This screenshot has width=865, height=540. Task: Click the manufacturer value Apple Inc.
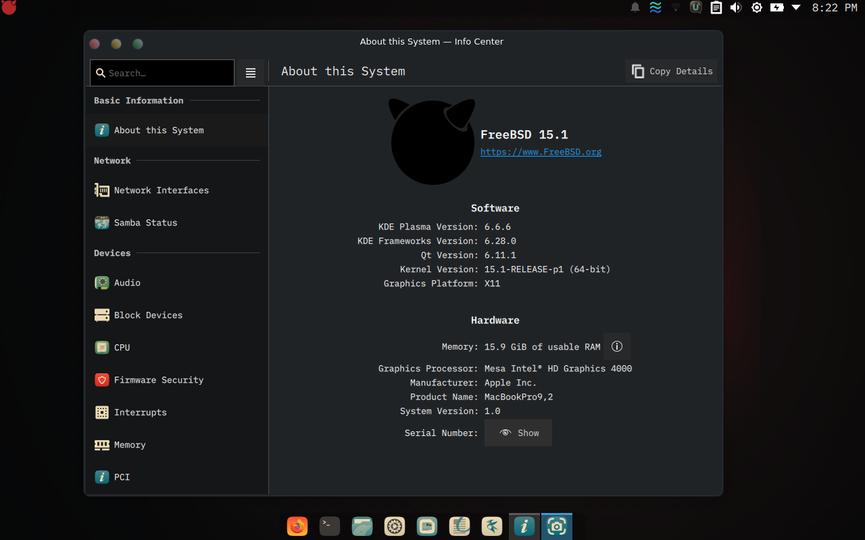(x=510, y=383)
